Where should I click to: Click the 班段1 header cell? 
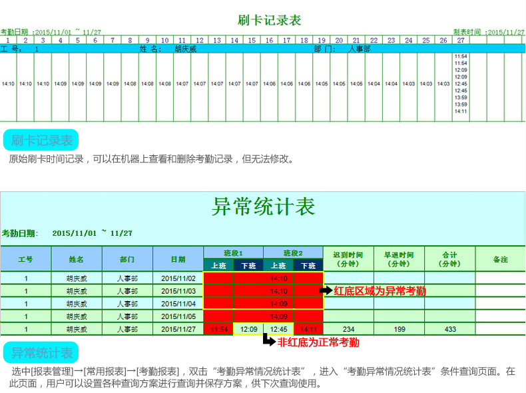(233, 253)
